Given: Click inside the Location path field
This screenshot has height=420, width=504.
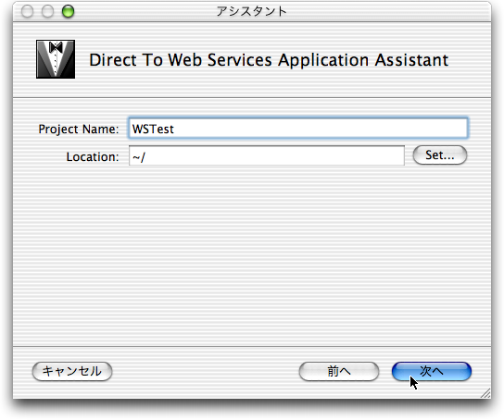Looking at the screenshot, I should click(x=267, y=156).
